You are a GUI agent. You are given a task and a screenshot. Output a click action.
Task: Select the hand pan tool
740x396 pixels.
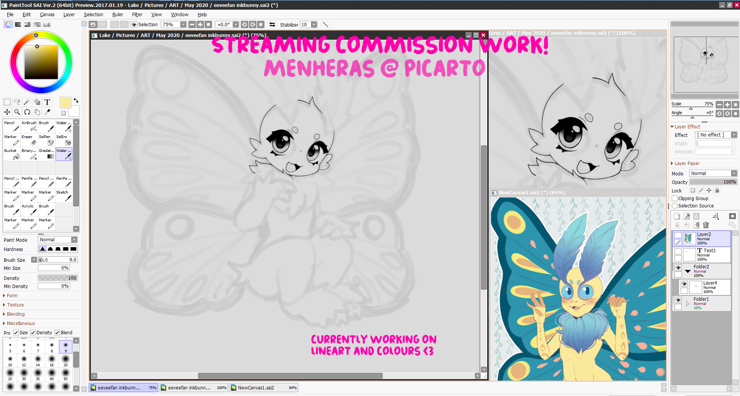click(x=37, y=112)
